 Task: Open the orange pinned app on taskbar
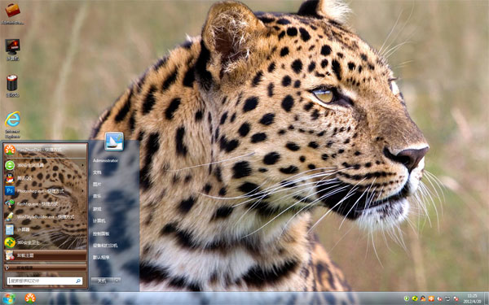[30, 298]
